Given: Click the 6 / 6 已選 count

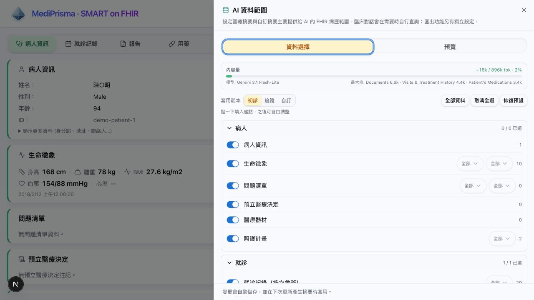Looking at the screenshot, I should [x=511, y=128].
